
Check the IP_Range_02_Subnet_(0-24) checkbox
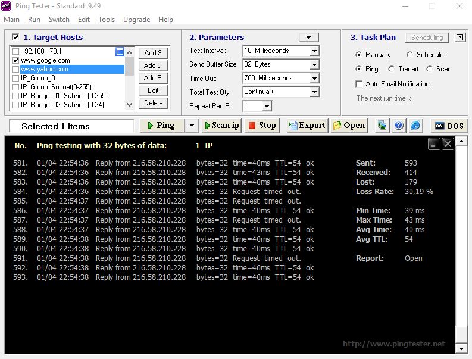click(16, 105)
